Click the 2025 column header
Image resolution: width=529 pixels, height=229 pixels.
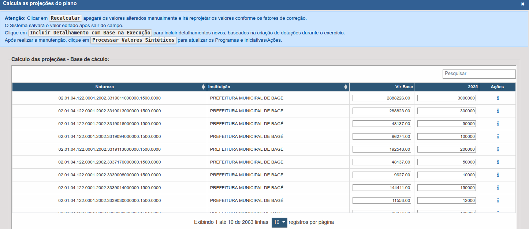pyautogui.click(x=446, y=87)
